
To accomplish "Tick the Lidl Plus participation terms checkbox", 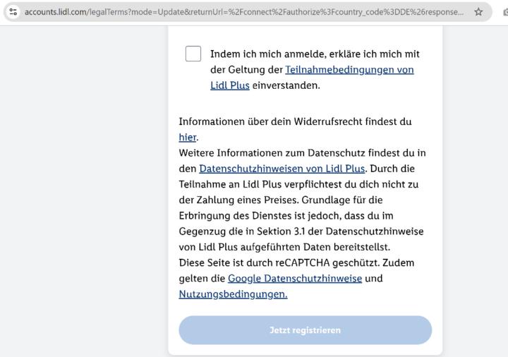I will (x=193, y=54).
